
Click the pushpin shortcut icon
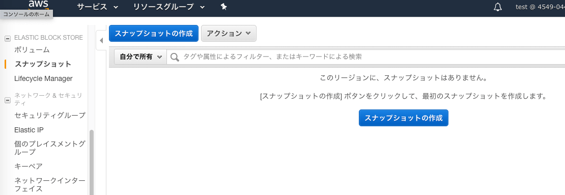click(x=223, y=7)
